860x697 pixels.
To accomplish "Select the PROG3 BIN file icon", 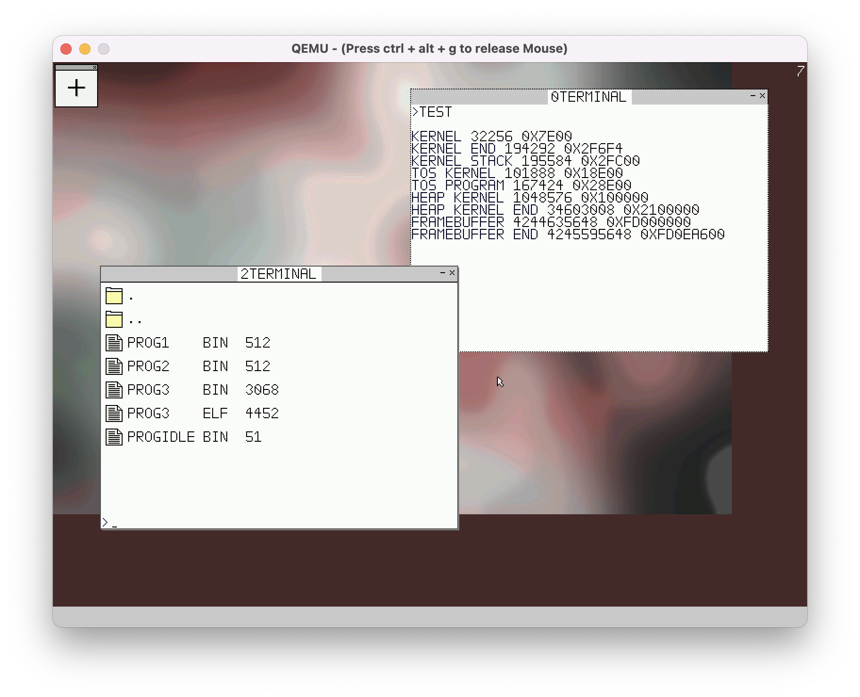I will [114, 390].
